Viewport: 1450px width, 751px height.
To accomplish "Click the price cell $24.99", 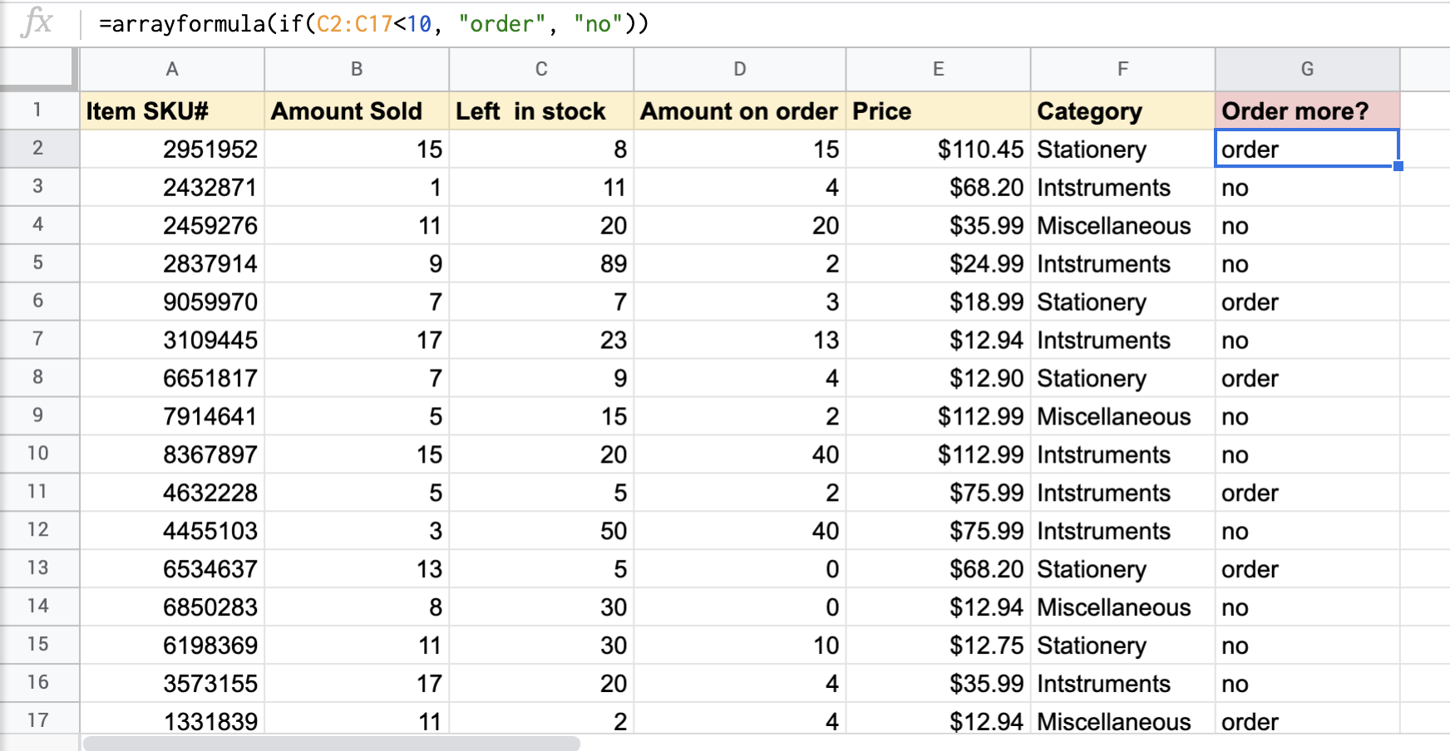I will coord(939,263).
